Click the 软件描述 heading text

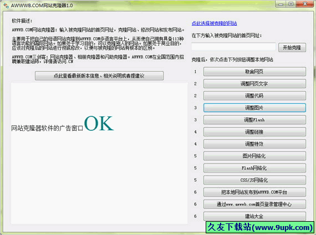coord(22,21)
